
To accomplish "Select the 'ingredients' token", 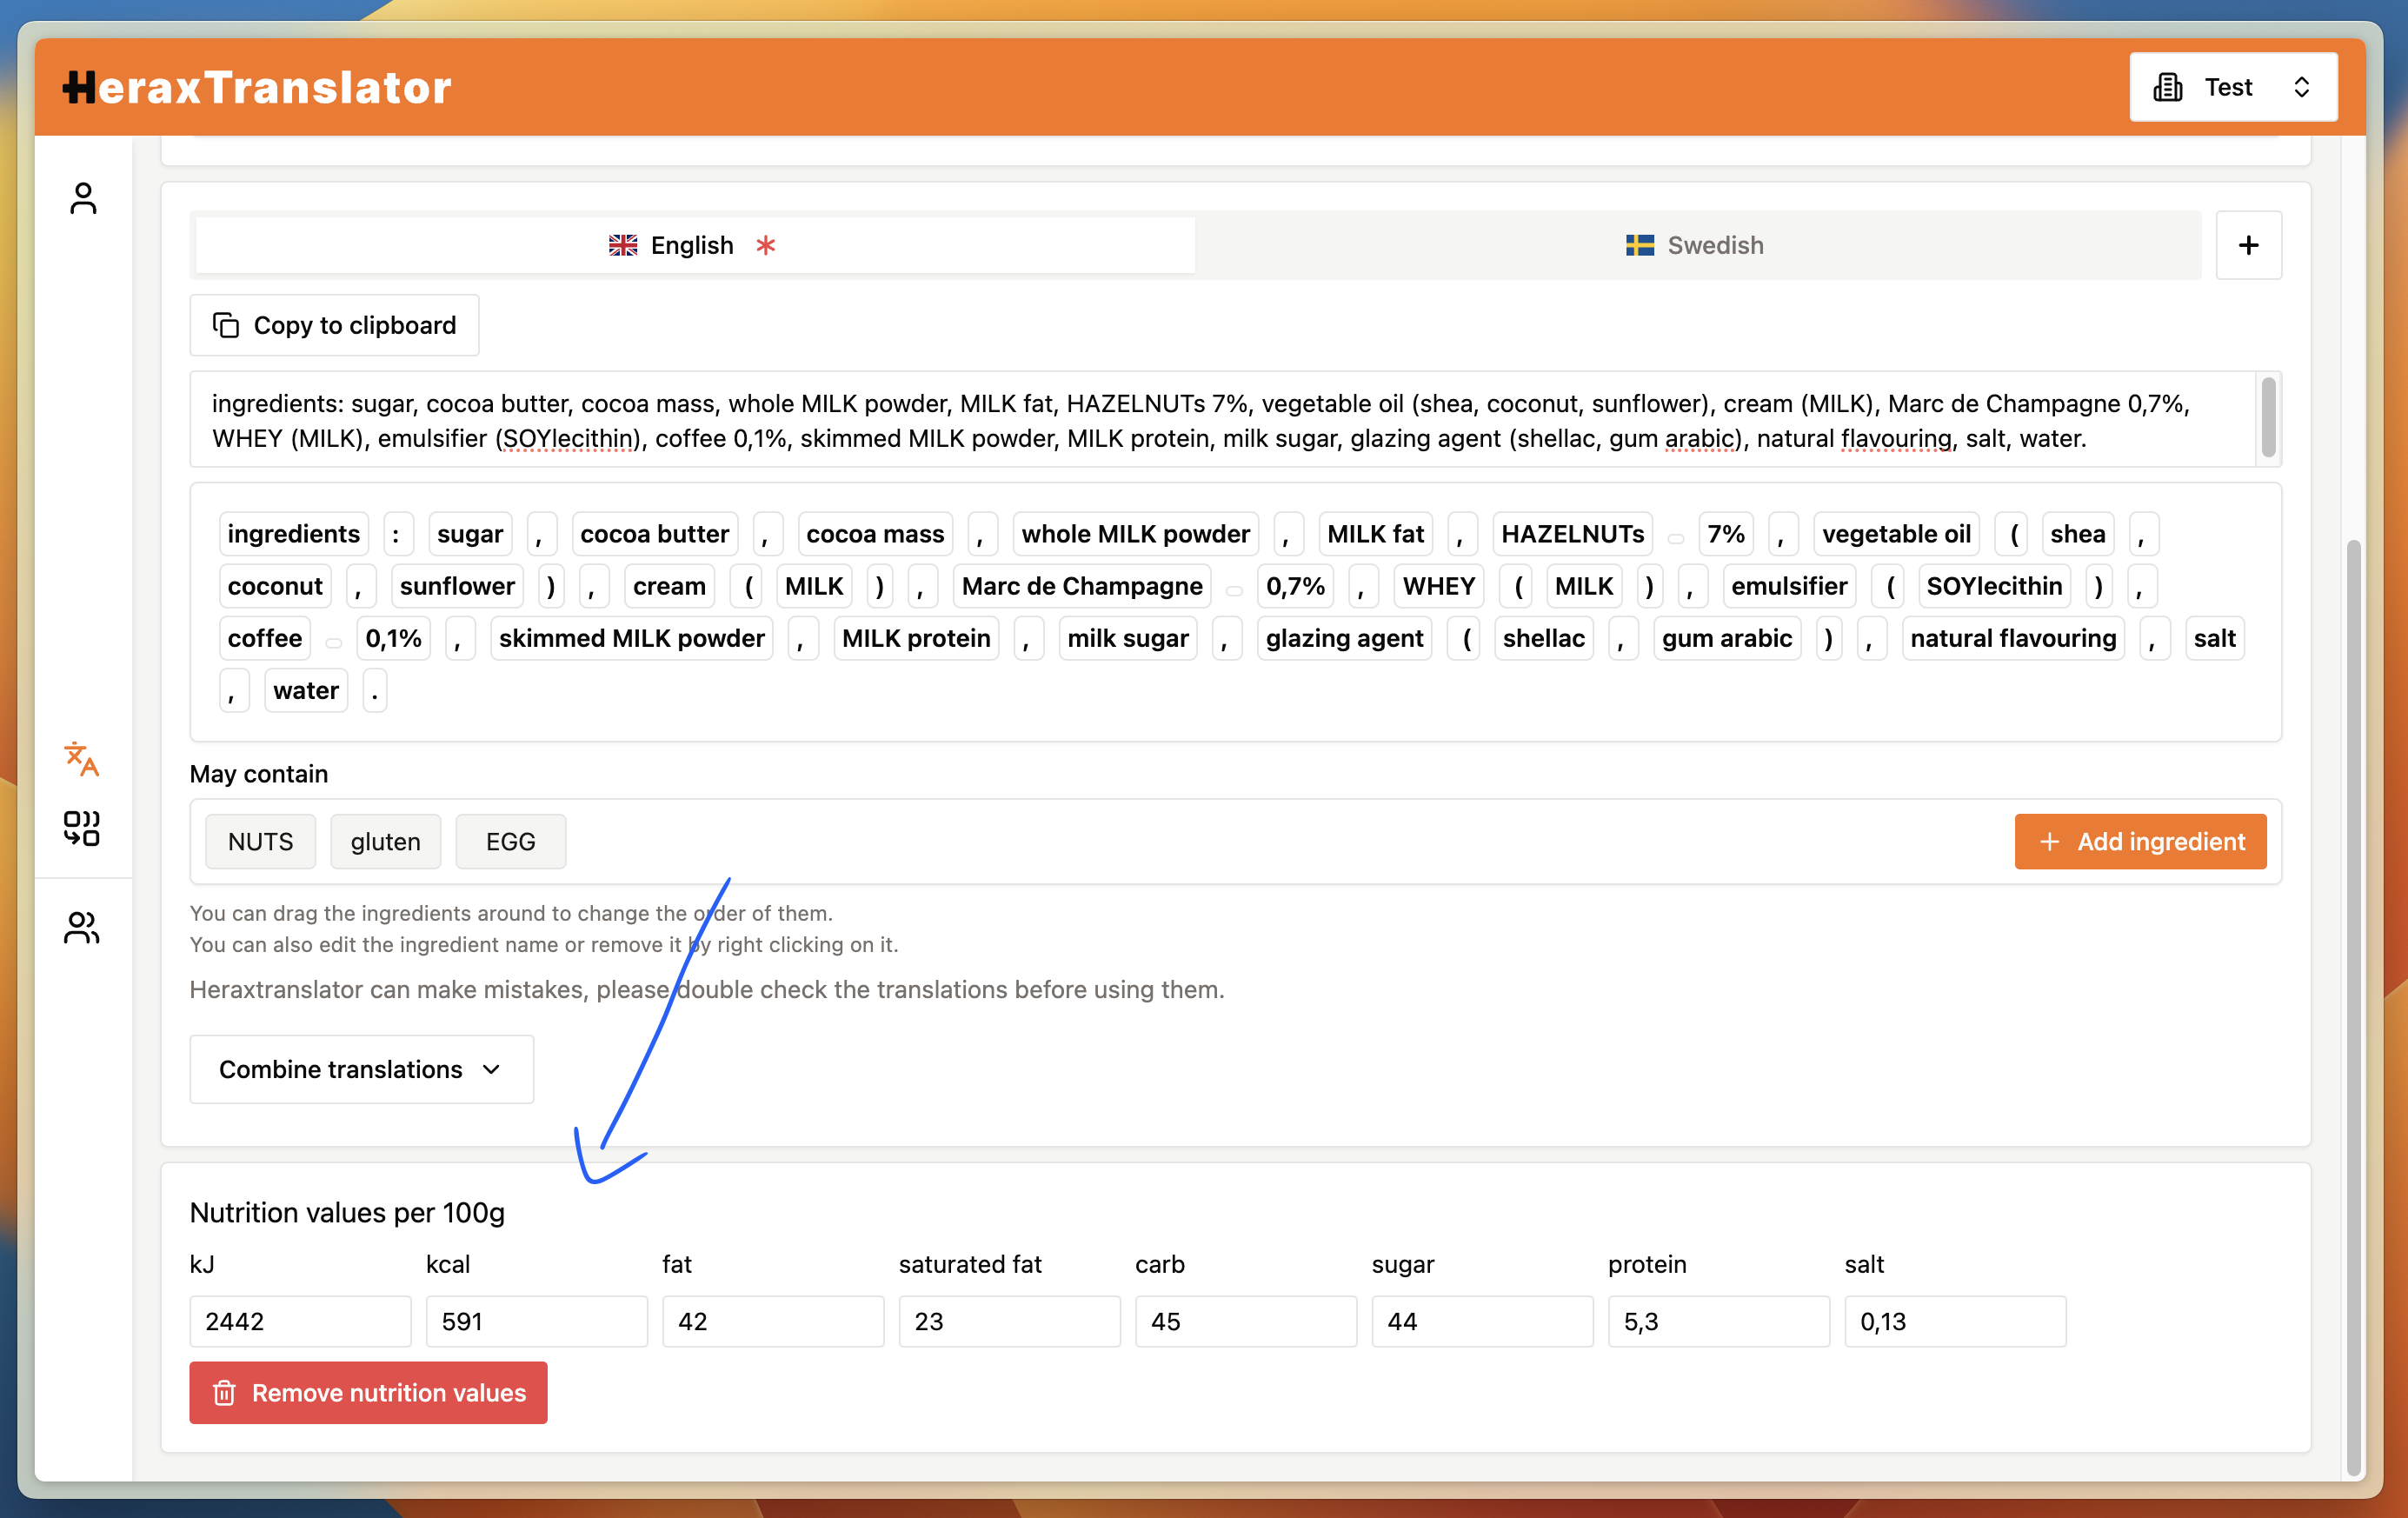I will (293, 534).
